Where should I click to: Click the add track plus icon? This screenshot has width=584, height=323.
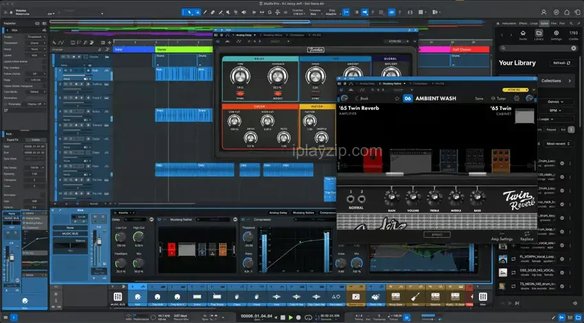(x=109, y=43)
